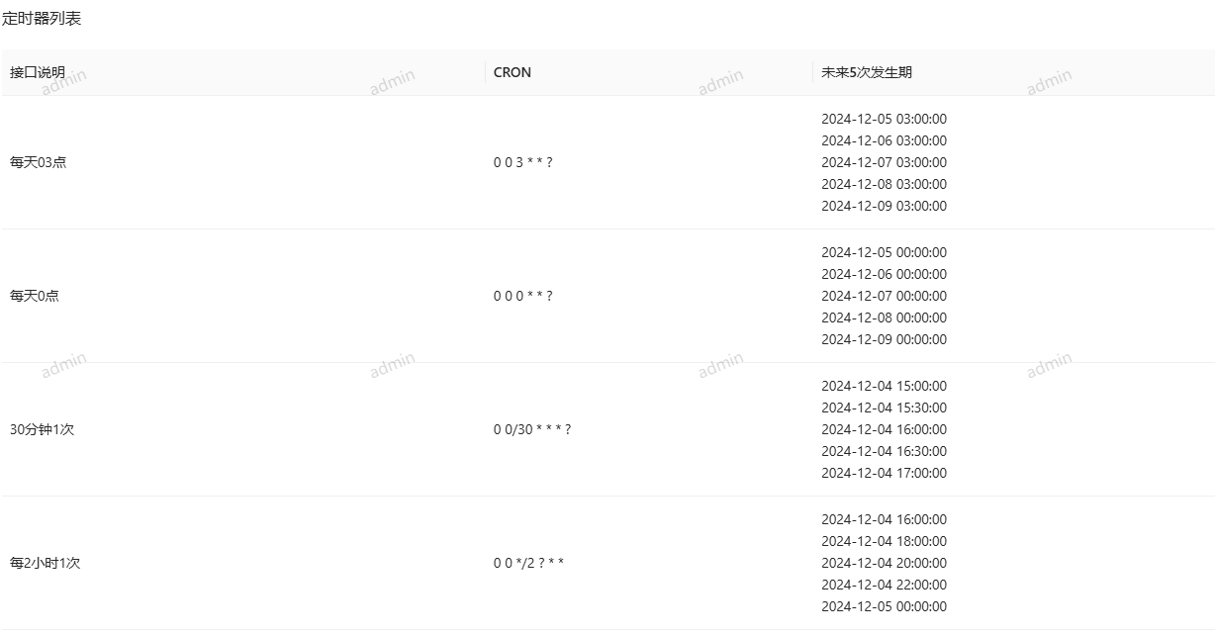Click the date 2024-12-09 03:00:00
The width and height of the screenshot is (1215, 635).
(x=884, y=206)
